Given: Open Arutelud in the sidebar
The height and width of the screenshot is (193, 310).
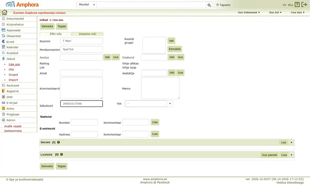Looking at the screenshot, I should click(12, 53).
